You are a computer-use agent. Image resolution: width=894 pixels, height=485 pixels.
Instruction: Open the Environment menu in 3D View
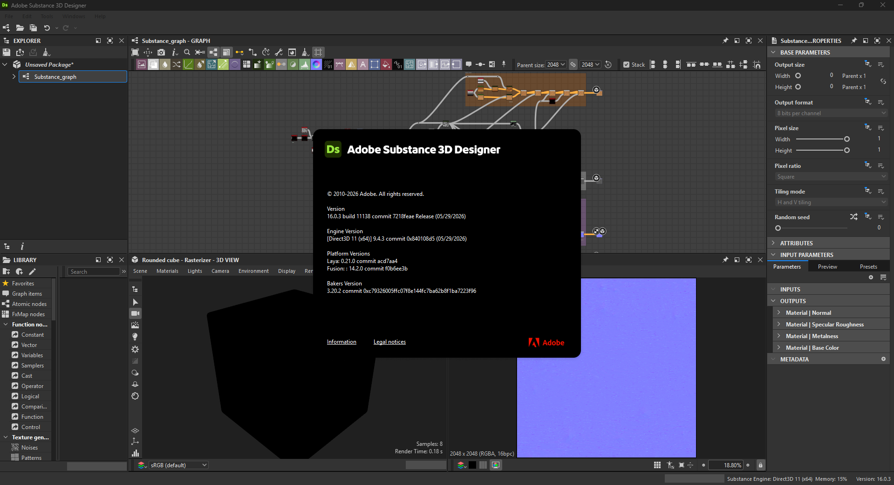[x=253, y=271]
